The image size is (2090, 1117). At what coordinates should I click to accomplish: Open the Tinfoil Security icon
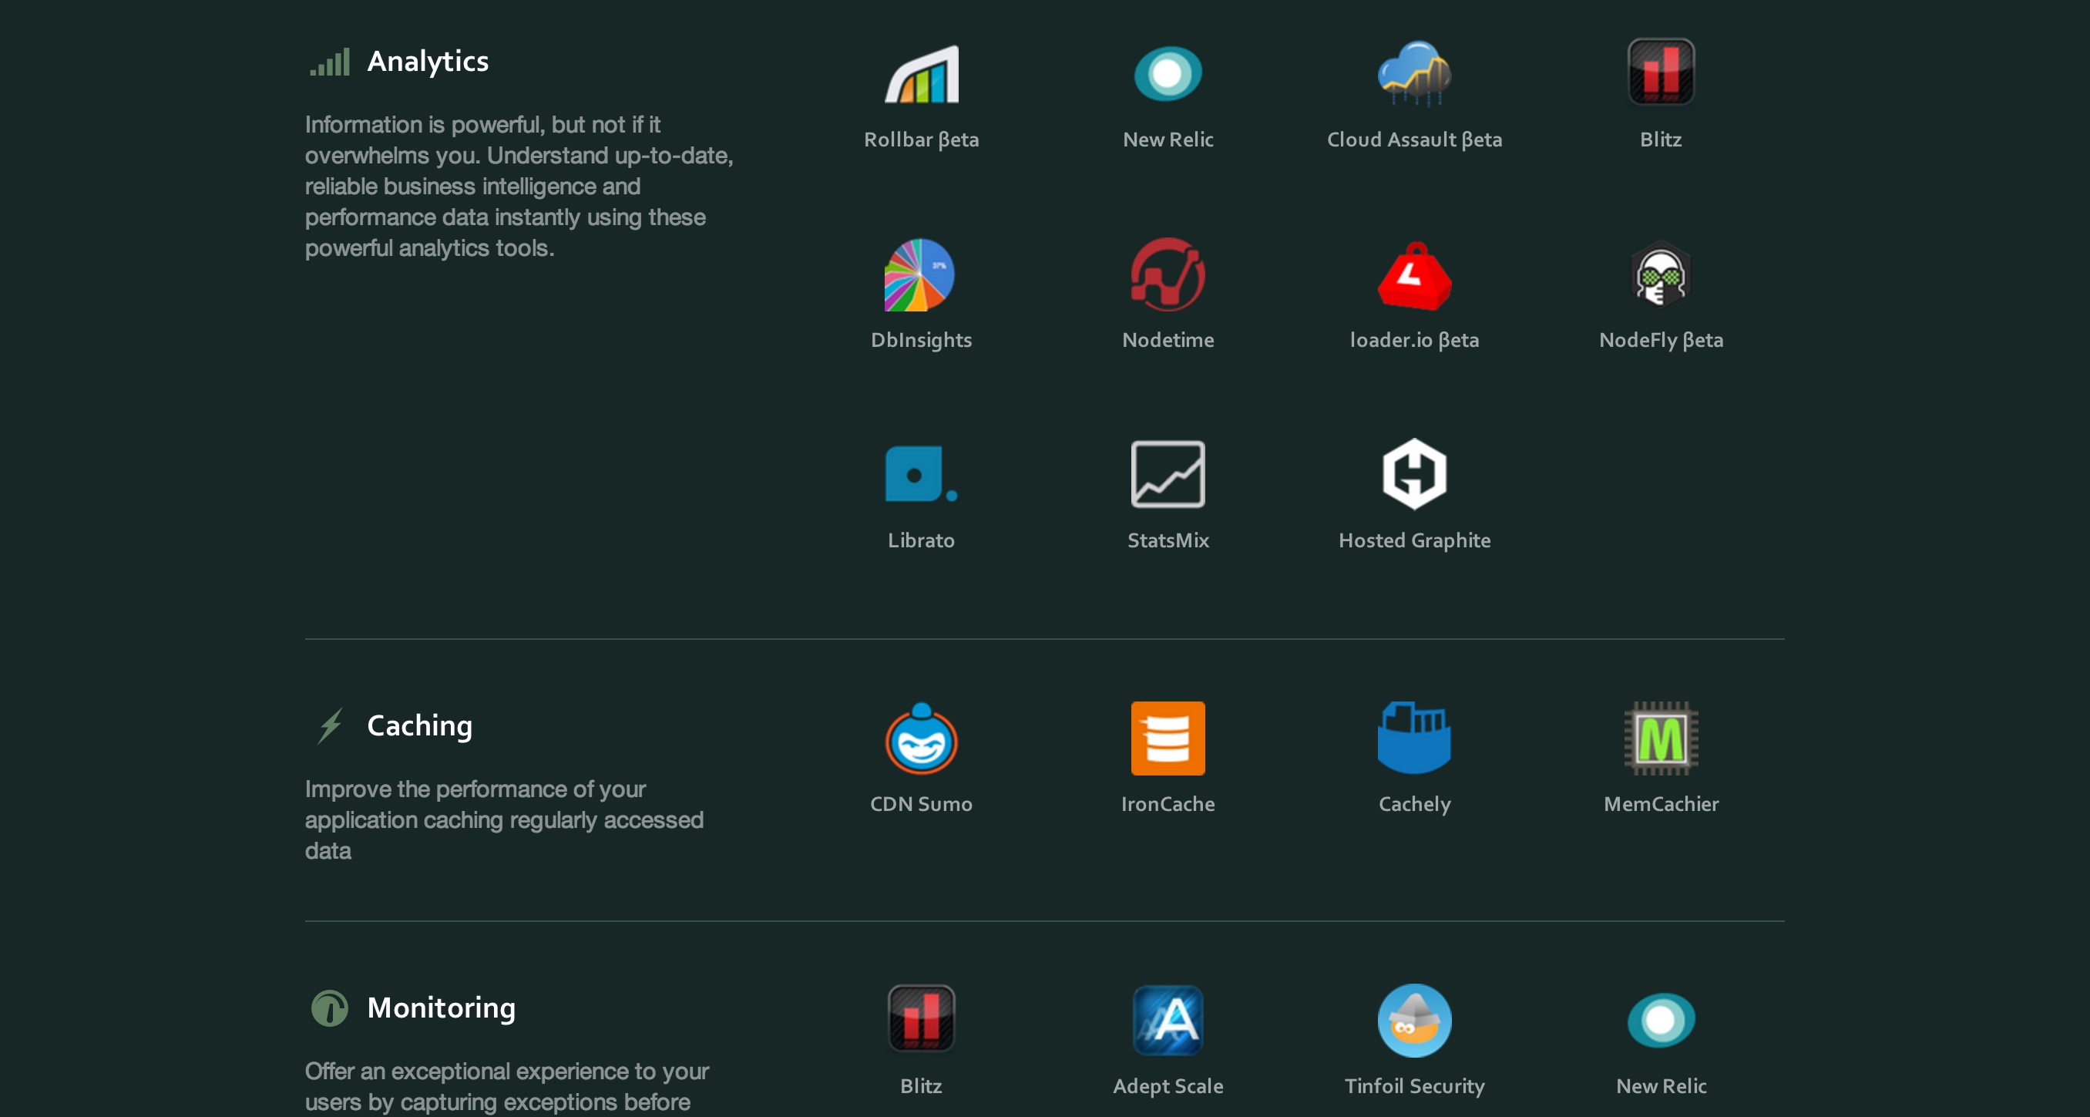click(1414, 1020)
